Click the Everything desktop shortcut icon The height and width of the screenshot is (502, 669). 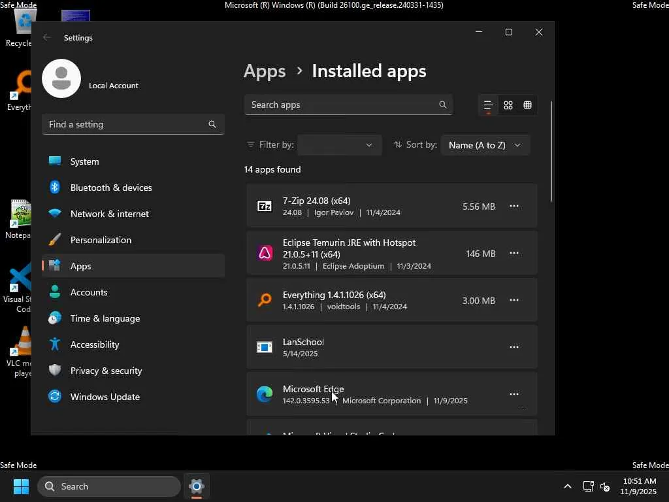19,91
